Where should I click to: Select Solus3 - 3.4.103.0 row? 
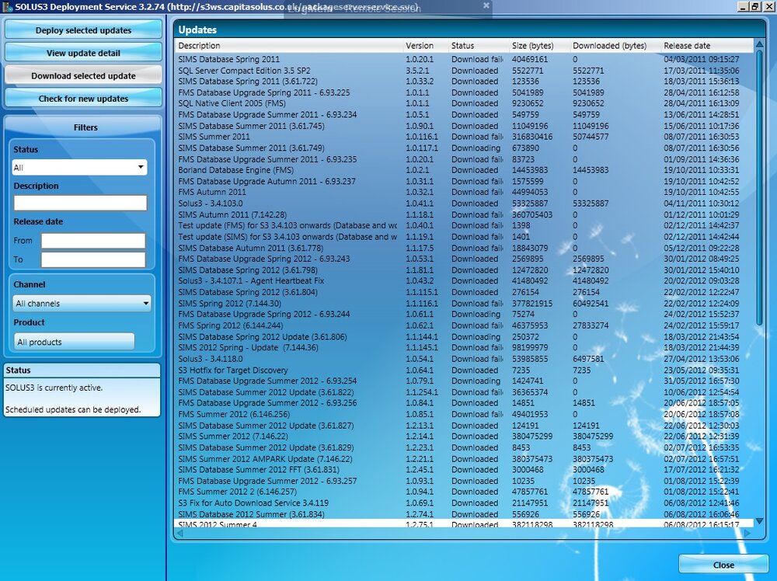pos(464,203)
